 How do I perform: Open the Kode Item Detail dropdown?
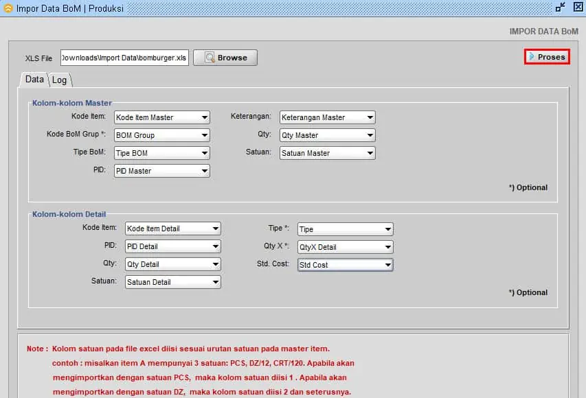click(172, 229)
